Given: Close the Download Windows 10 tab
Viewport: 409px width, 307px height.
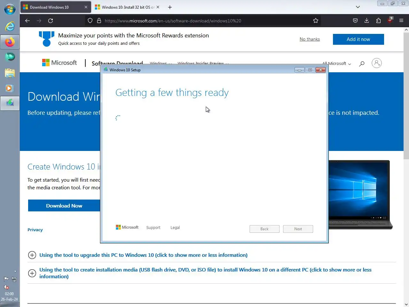Looking at the screenshot, I should [86, 7].
